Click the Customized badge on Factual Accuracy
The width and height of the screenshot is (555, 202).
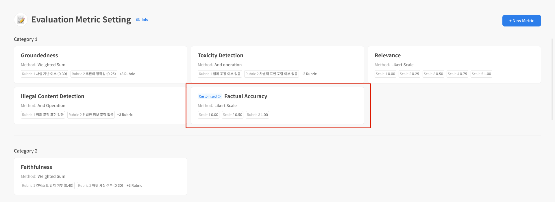pyautogui.click(x=208, y=96)
